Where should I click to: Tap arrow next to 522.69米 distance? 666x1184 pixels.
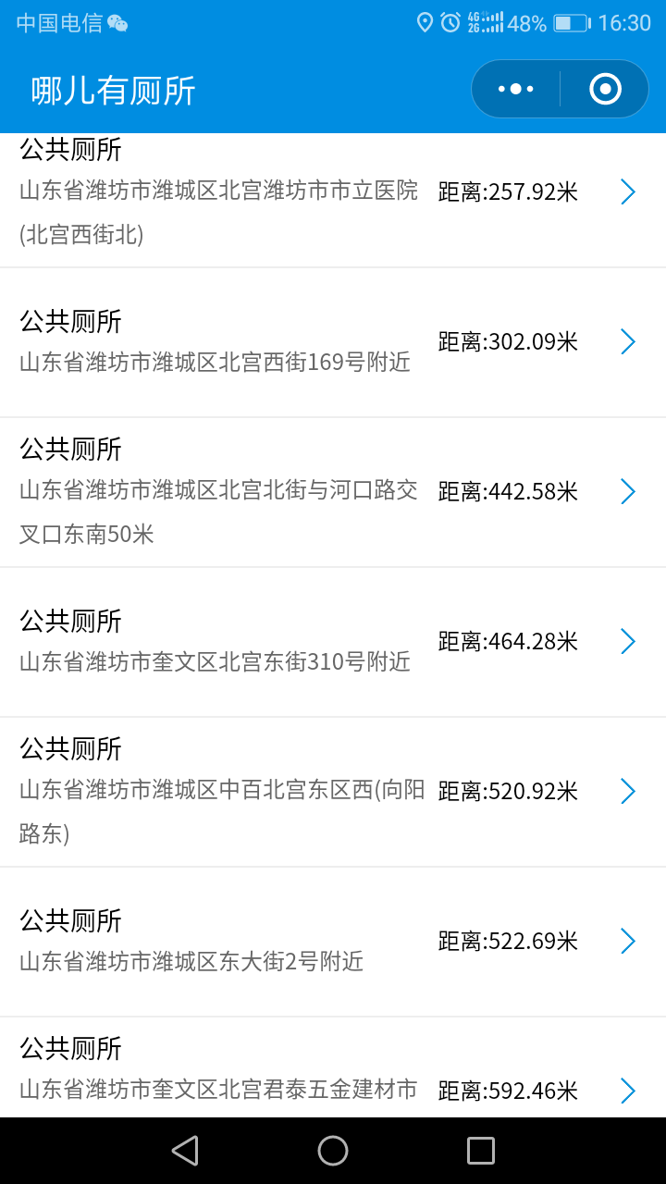628,942
